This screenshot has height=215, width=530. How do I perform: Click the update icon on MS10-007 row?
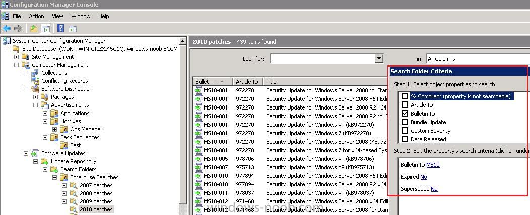(x=198, y=167)
